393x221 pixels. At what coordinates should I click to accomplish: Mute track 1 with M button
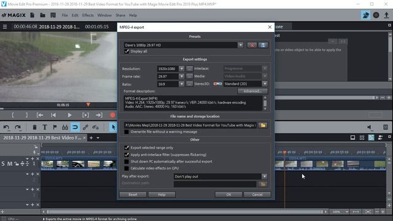[10, 164]
